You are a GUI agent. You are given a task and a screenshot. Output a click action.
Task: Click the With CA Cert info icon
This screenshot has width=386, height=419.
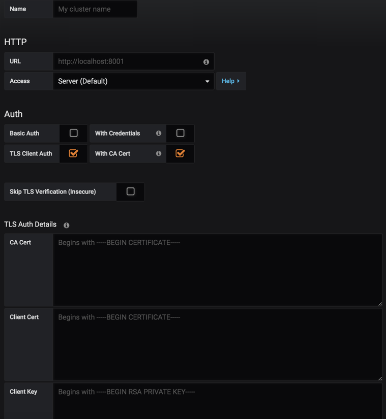coord(159,153)
